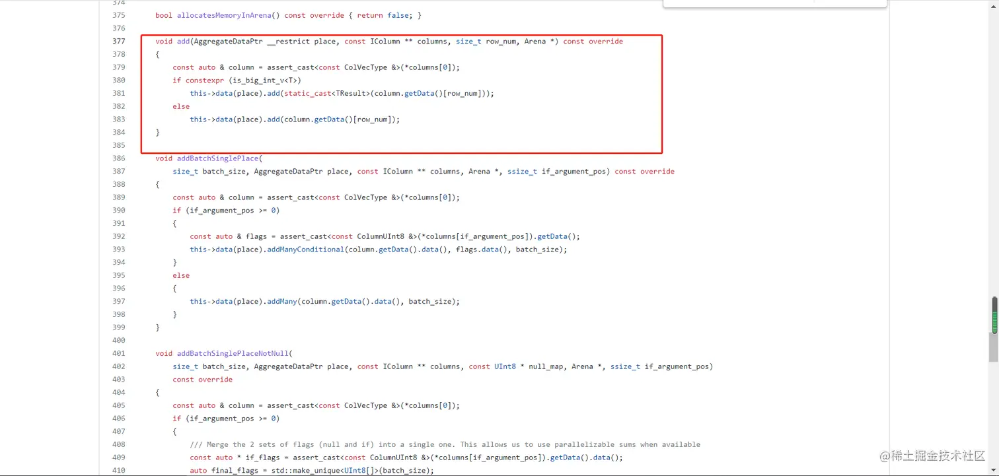Click the 'add' function name on line 377
This screenshot has width=999, height=476.
(183, 41)
